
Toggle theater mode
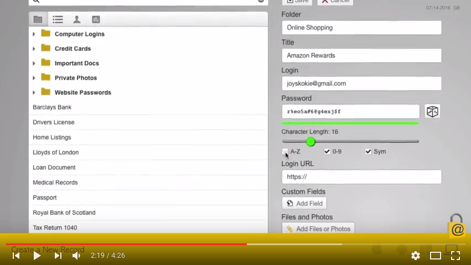[x=435, y=256]
